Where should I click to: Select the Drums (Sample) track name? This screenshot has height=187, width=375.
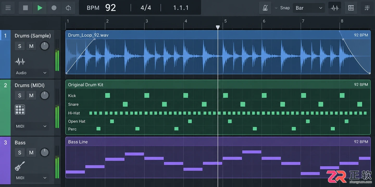[x=33, y=36]
